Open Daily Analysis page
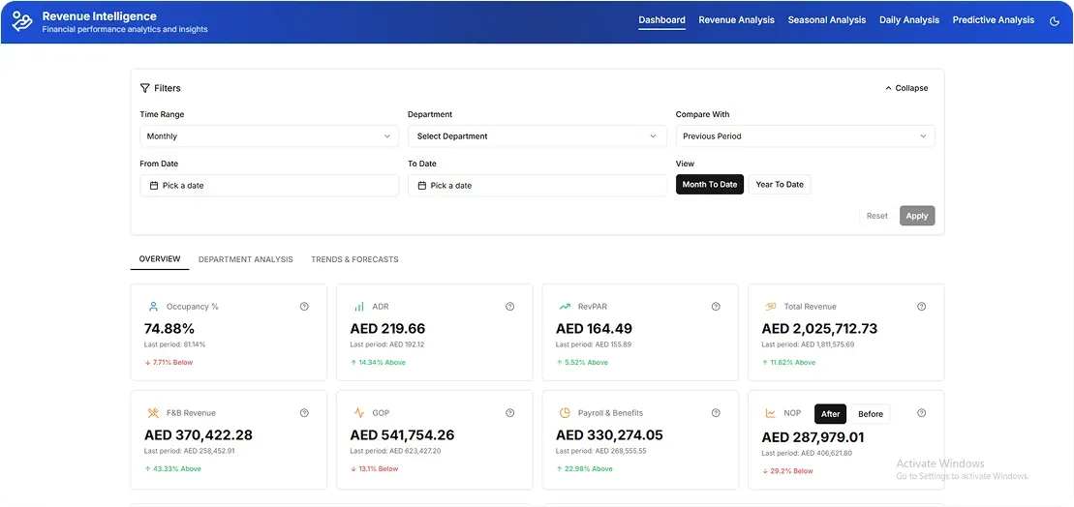This screenshot has height=507, width=1074. tap(909, 20)
